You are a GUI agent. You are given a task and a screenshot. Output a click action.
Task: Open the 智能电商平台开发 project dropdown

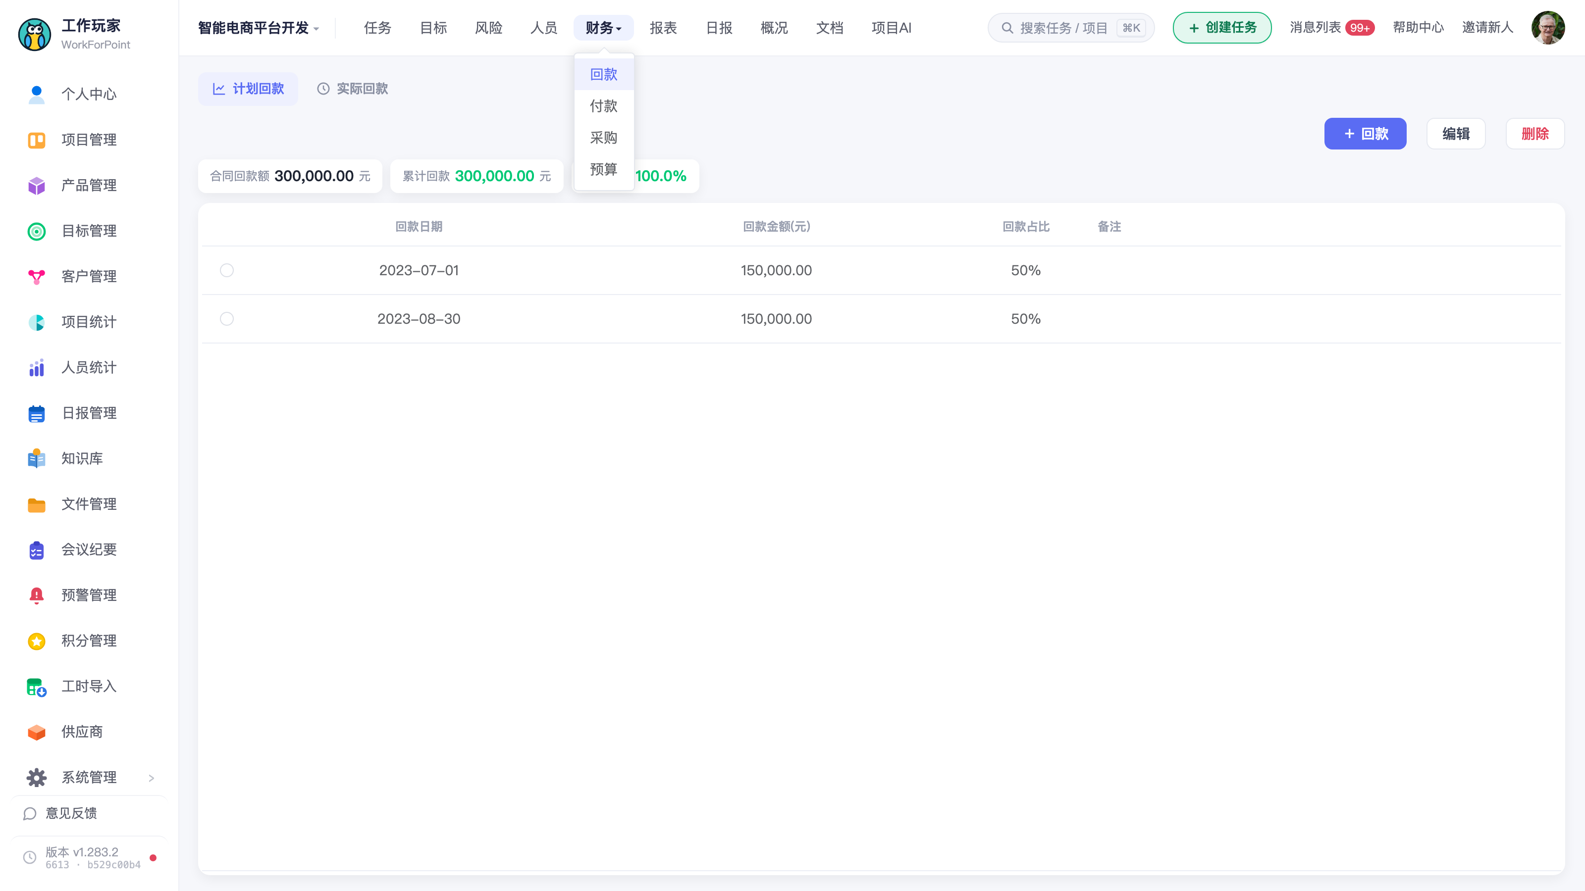(x=259, y=28)
